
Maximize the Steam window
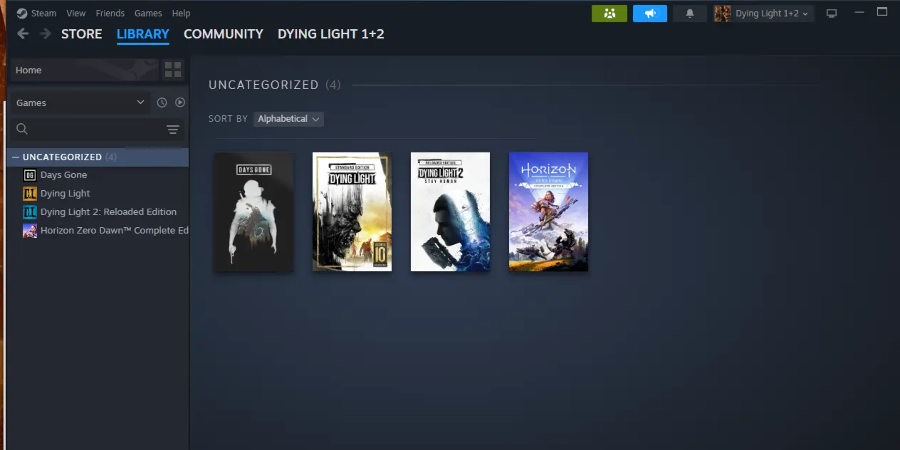coord(882,13)
